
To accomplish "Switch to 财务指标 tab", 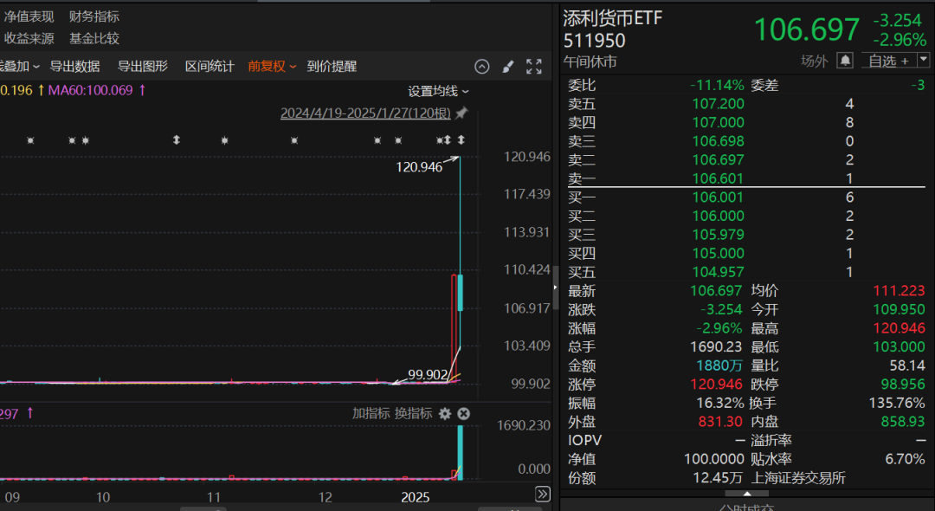I will point(94,16).
